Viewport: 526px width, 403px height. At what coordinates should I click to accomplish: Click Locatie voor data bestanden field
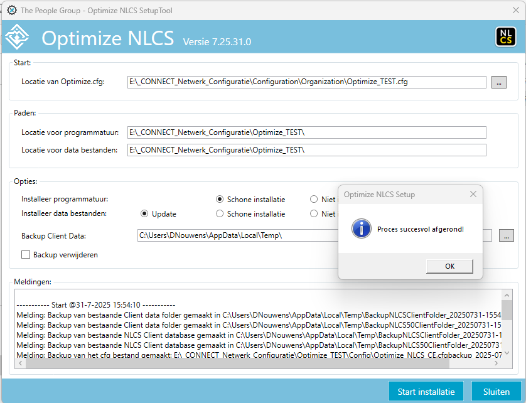tap(306, 150)
